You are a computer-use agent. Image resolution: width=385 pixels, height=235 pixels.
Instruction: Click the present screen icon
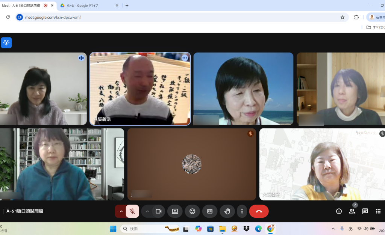point(175,211)
